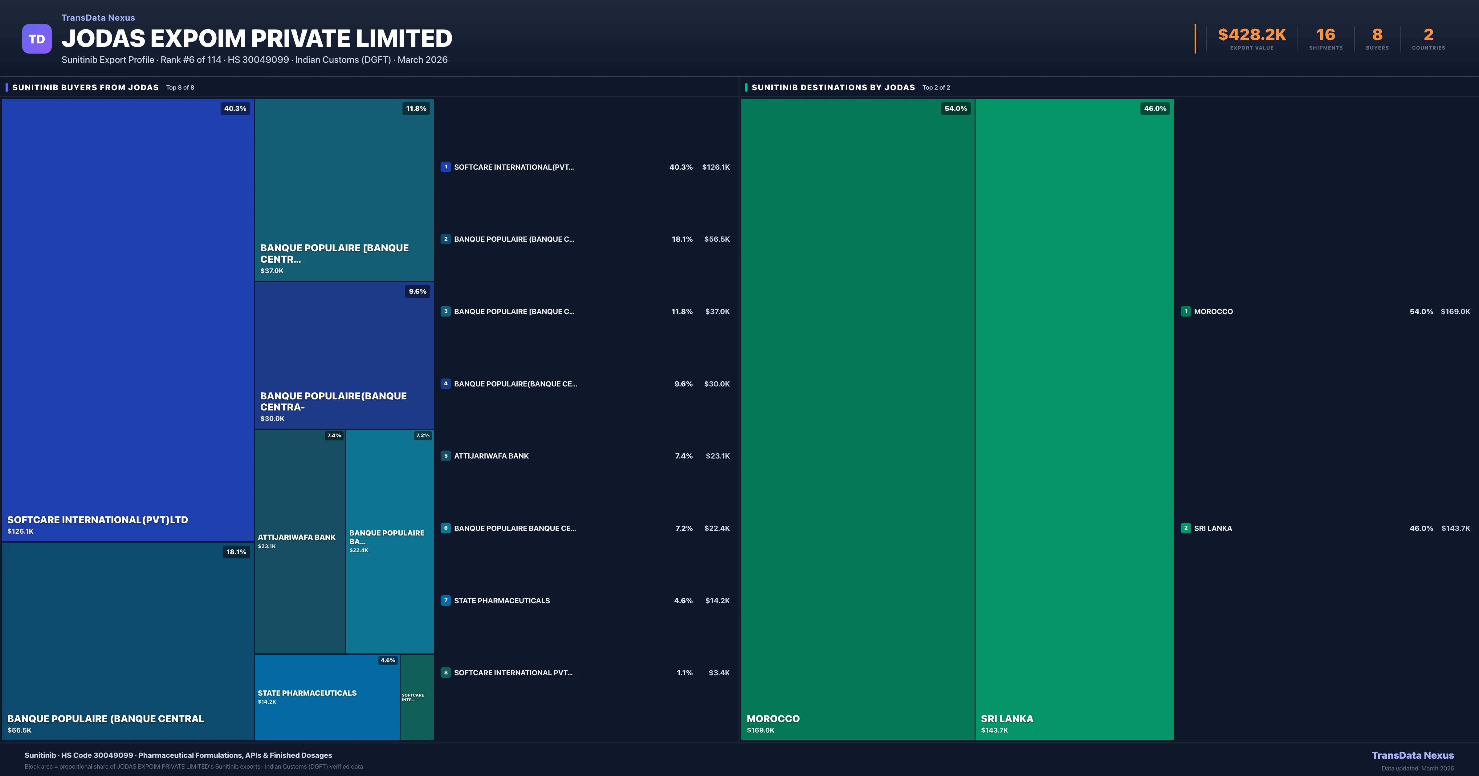This screenshot has width=1479, height=776.
Task: Click the purple TD logo icon
Action: point(37,39)
